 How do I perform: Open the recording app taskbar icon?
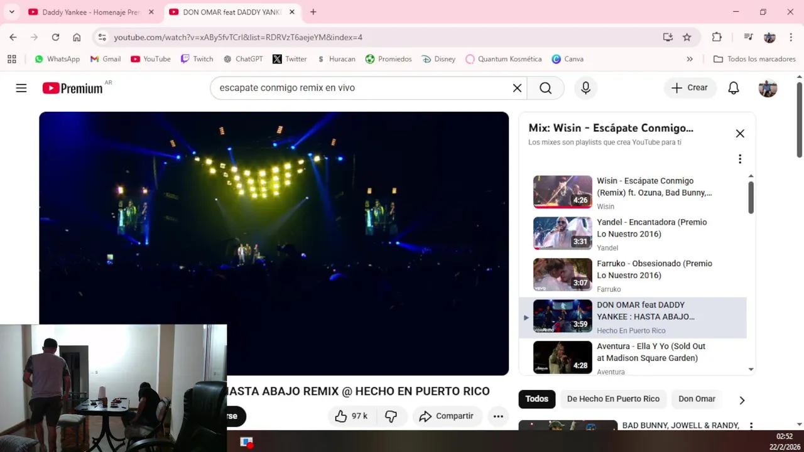click(x=246, y=442)
